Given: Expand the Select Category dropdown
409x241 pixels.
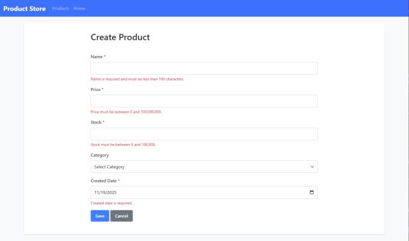Looking at the screenshot, I should click(x=204, y=167).
